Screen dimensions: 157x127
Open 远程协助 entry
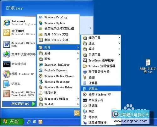click(58, 93)
